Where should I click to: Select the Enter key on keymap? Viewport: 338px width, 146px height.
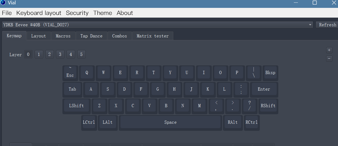pos(264,90)
